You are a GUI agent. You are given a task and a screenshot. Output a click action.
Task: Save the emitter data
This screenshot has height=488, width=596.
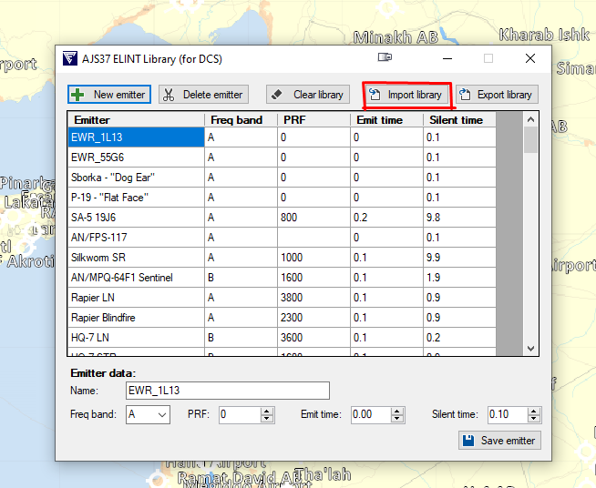(x=499, y=440)
